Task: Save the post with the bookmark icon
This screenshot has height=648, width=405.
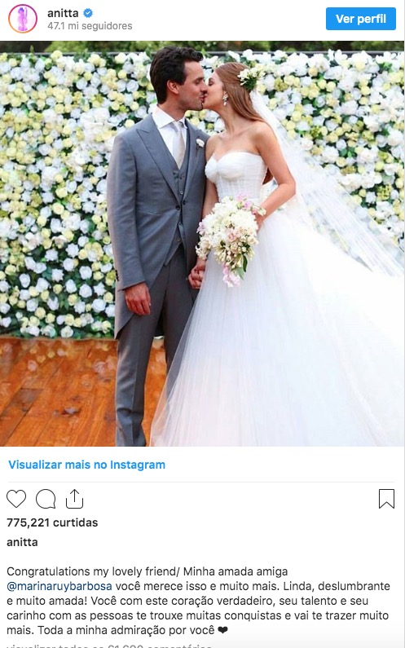Action: pyautogui.click(x=387, y=499)
